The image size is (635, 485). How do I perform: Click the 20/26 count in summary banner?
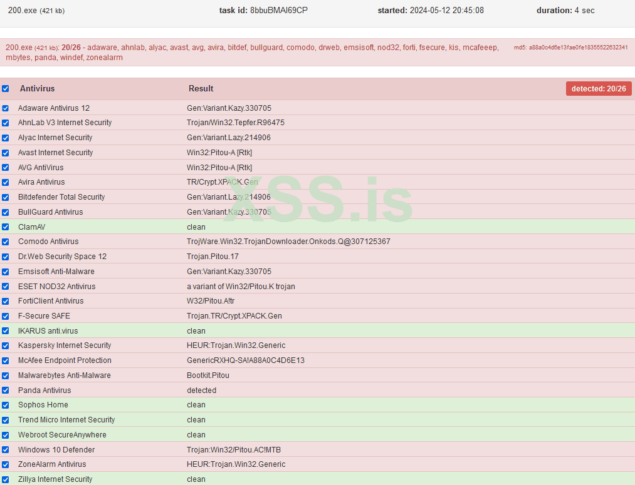(x=71, y=48)
